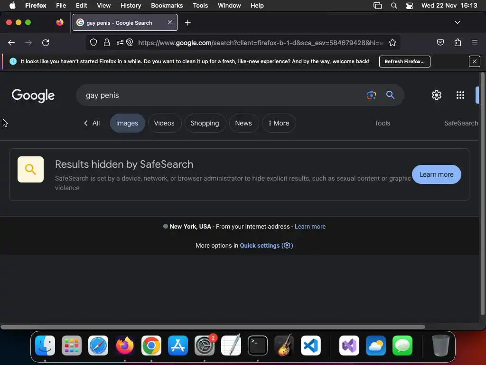Open the History menu

(131, 6)
